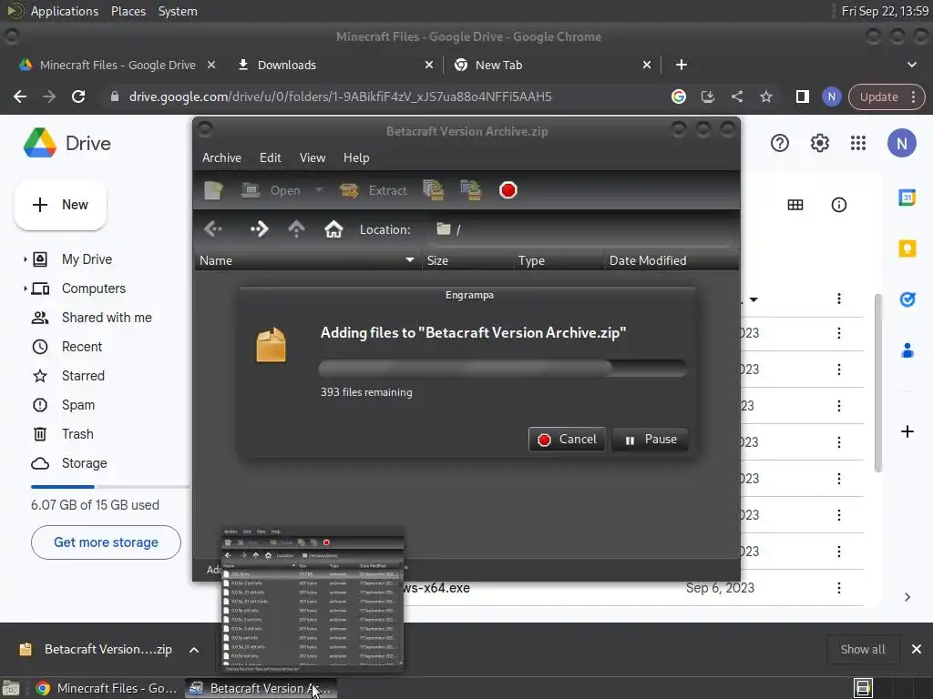Sort archive list by Type column
This screenshot has height=699, width=933.
tap(559, 260)
